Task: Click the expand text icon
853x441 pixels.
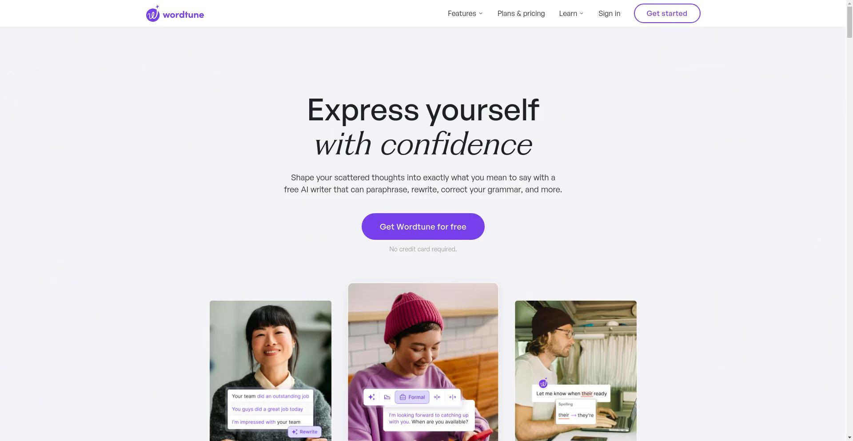Action: [453, 397]
